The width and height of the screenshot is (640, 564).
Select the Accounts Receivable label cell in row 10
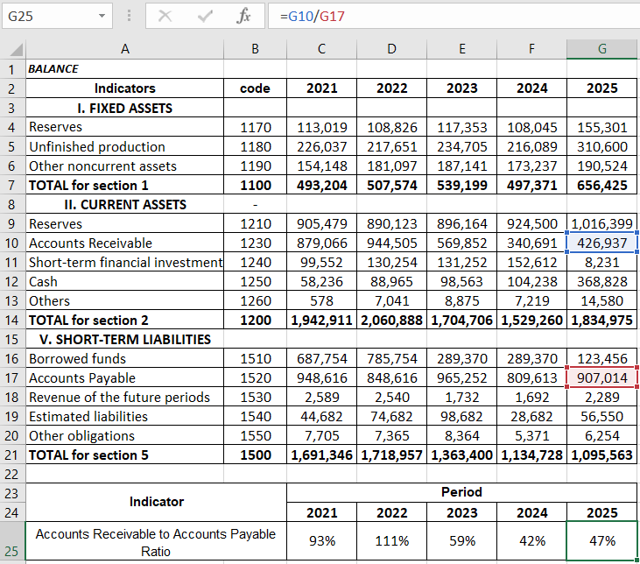[x=124, y=243]
